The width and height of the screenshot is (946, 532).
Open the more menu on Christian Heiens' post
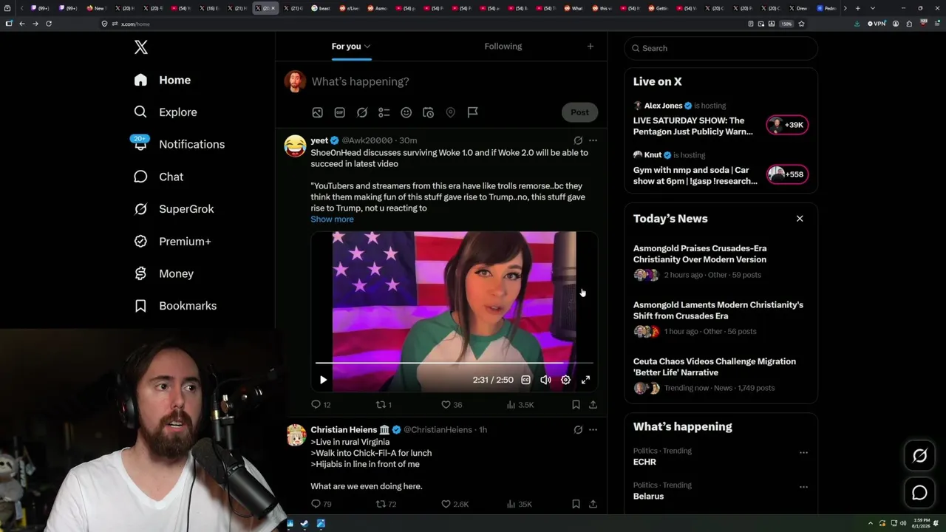[x=593, y=429]
